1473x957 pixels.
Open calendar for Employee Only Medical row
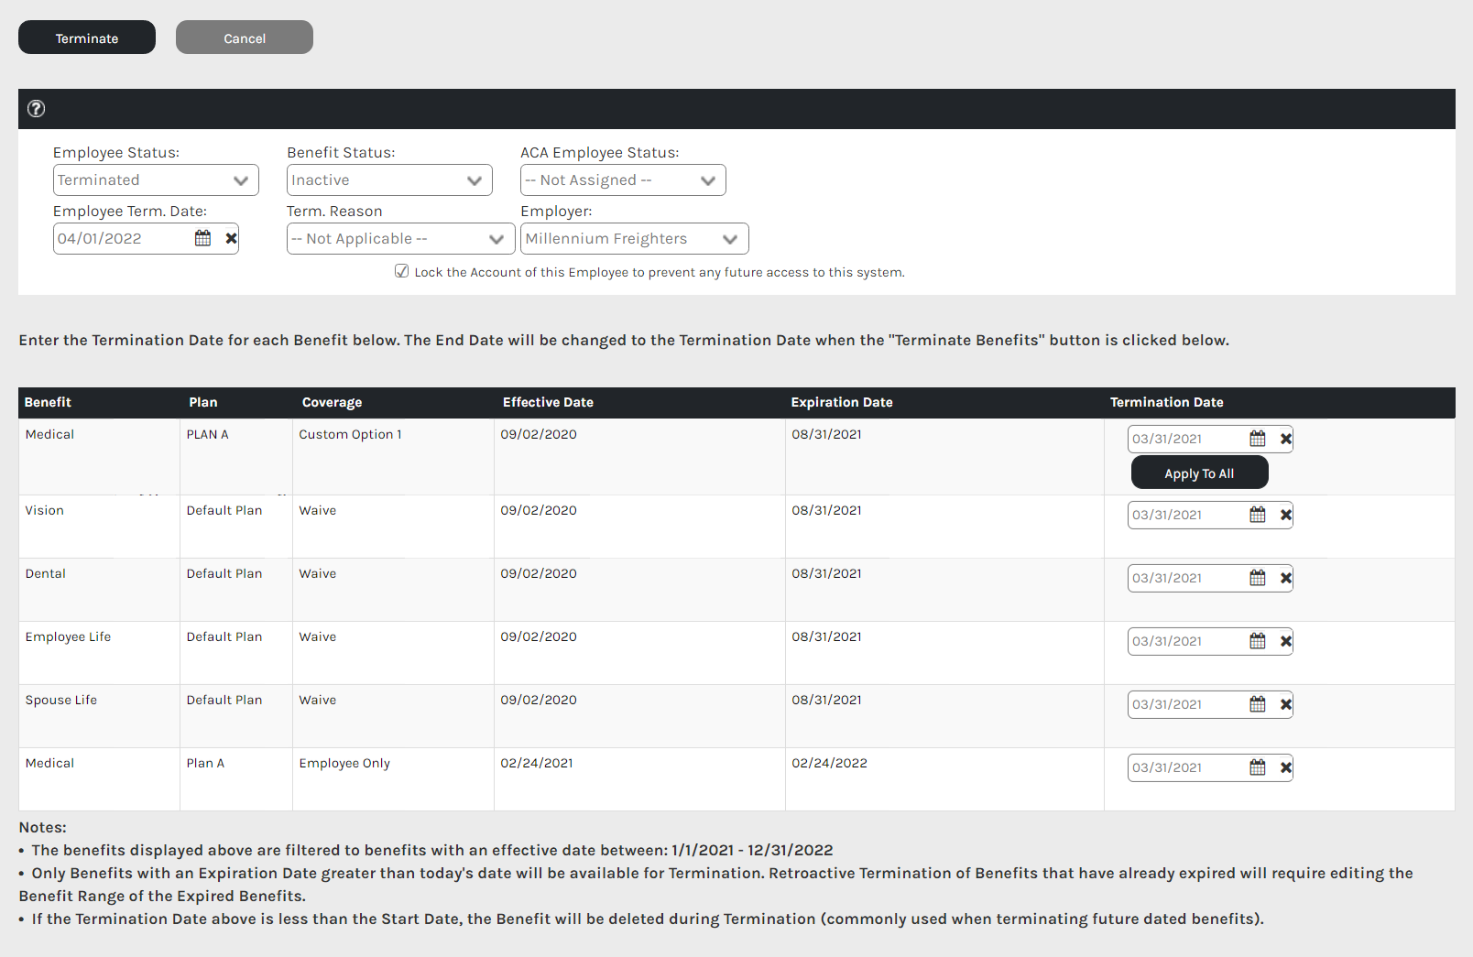[x=1257, y=767]
